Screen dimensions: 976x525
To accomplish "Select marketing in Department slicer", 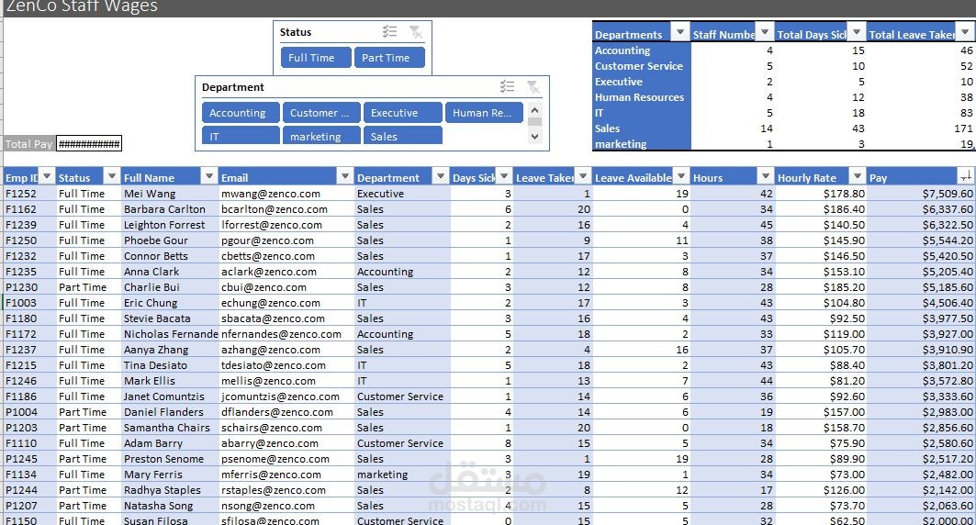I will pyautogui.click(x=321, y=136).
